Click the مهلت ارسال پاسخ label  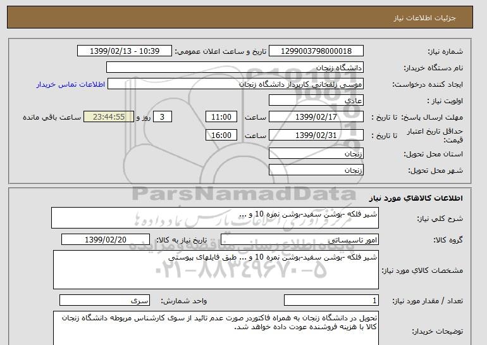[432, 117]
